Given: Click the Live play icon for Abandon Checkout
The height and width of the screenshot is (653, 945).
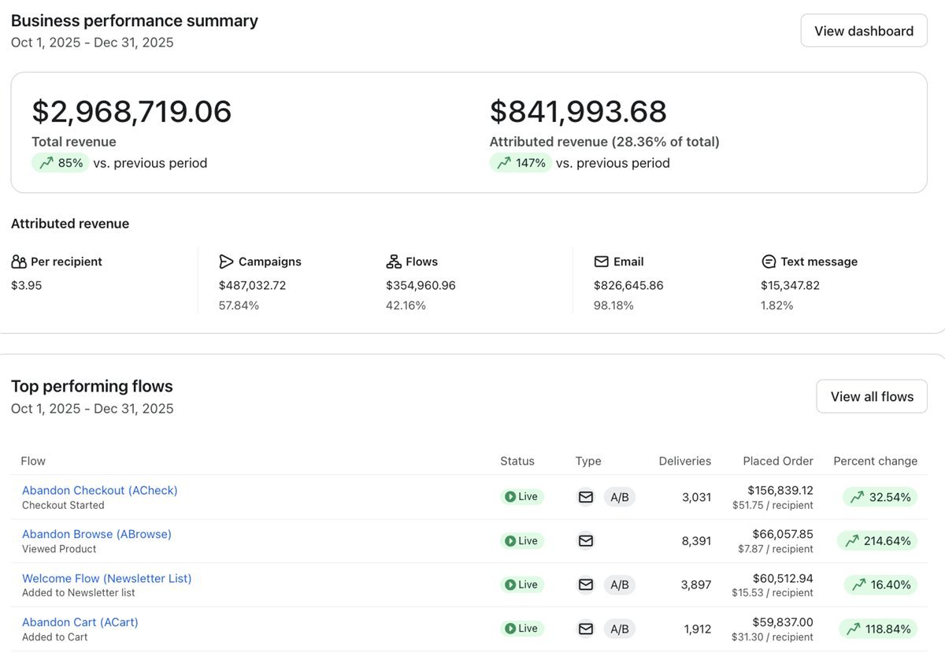Looking at the screenshot, I should pyautogui.click(x=510, y=497).
